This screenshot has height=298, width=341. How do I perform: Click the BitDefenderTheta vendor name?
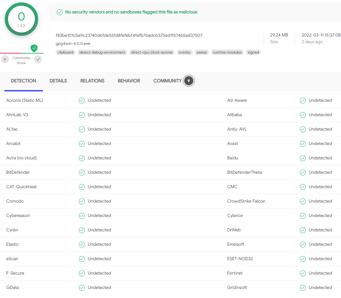click(x=244, y=172)
